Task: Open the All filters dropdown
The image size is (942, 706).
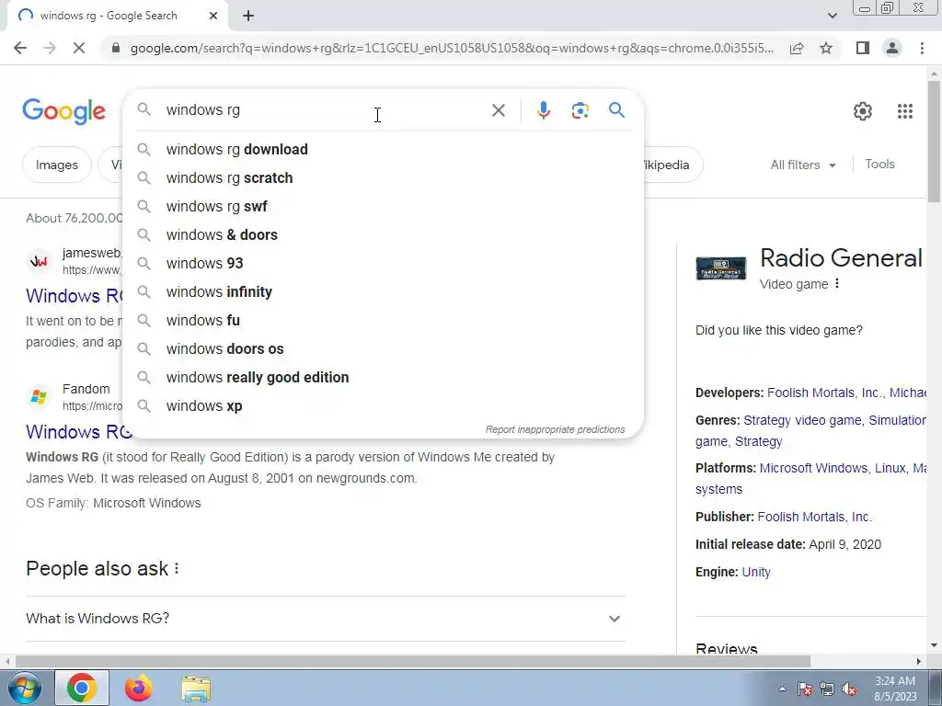Action: click(803, 165)
